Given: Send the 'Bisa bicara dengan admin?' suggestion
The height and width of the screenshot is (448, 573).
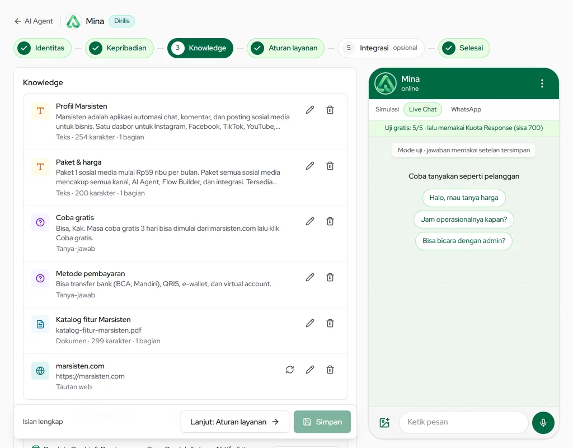Looking at the screenshot, I should (464, 241).
